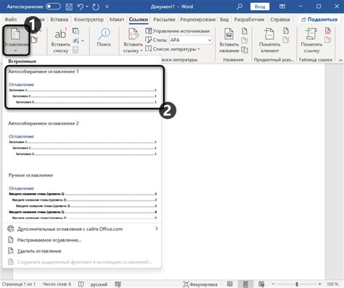Image resolution: width=344 pixels, height=288 pixels.
Task: Click the Встроенные section header
Action: pos(22,62)
